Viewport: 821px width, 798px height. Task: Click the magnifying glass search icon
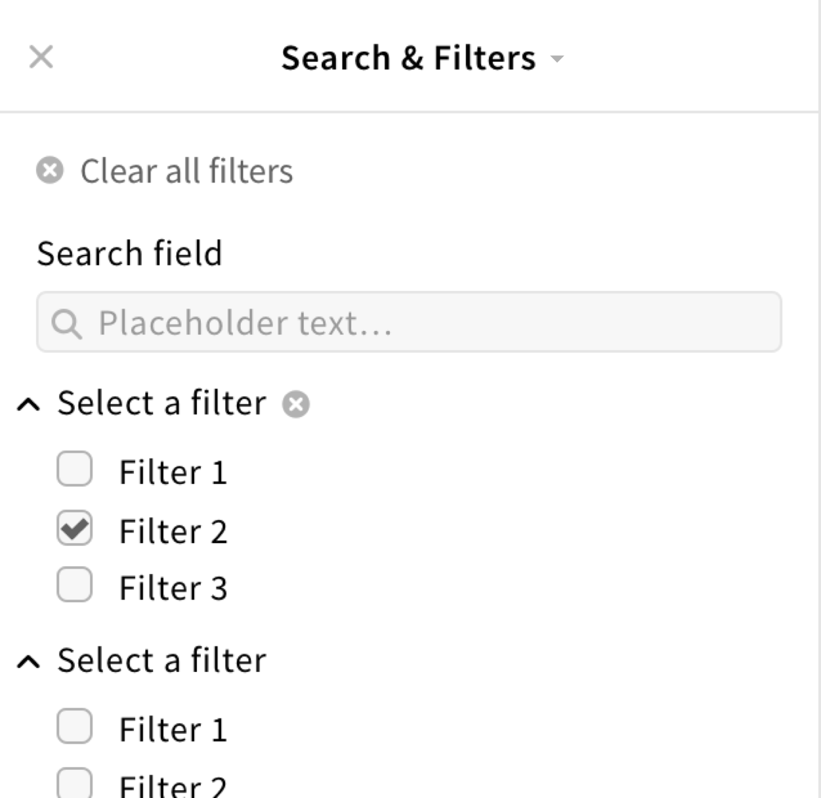click(67, 324)
